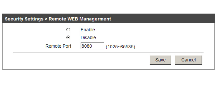217x105 pixels.
Task: Click the Security Settings header title
Action: (x=23, y=19)
